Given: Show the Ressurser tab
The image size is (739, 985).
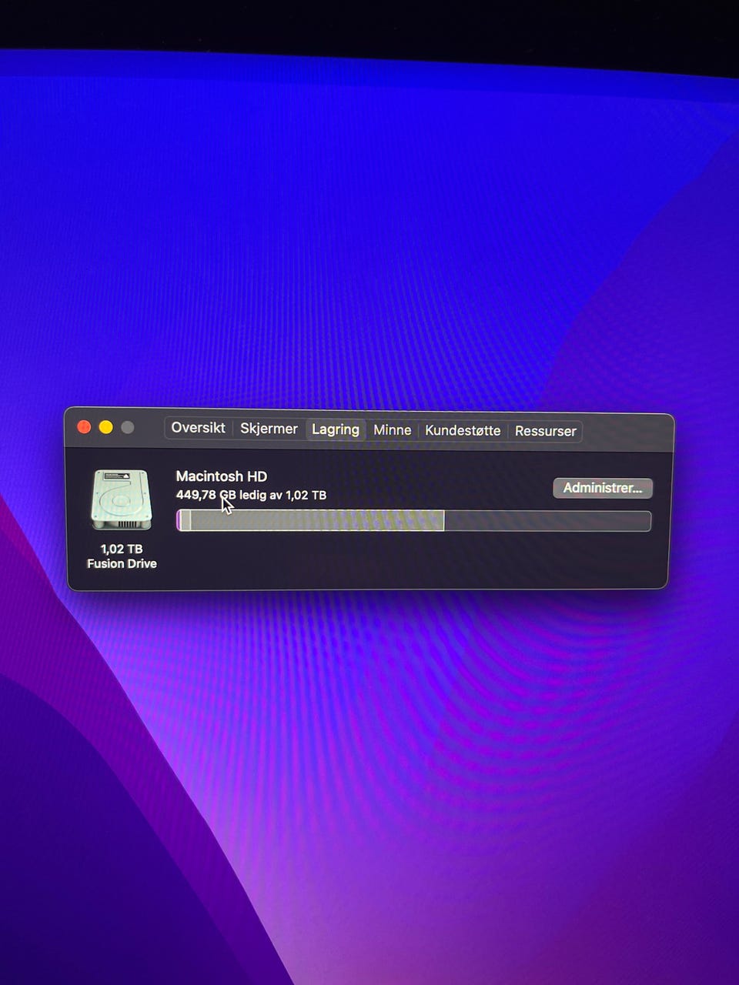Looking at the screenshot, I should click(545, 431).
